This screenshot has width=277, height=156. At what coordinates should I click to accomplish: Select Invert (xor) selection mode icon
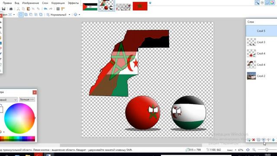(x=41, y=15)
